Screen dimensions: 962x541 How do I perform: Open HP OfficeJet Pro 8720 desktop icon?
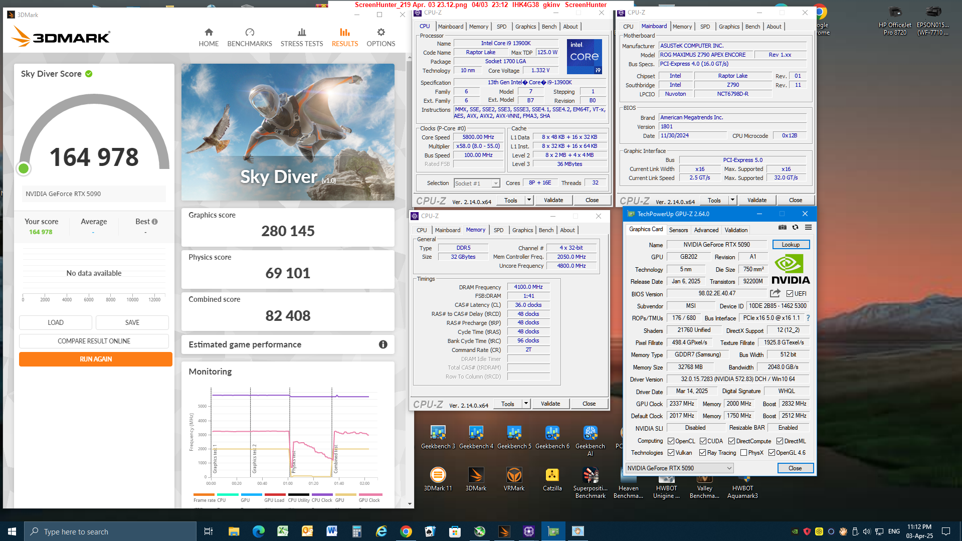click(895, 21)
